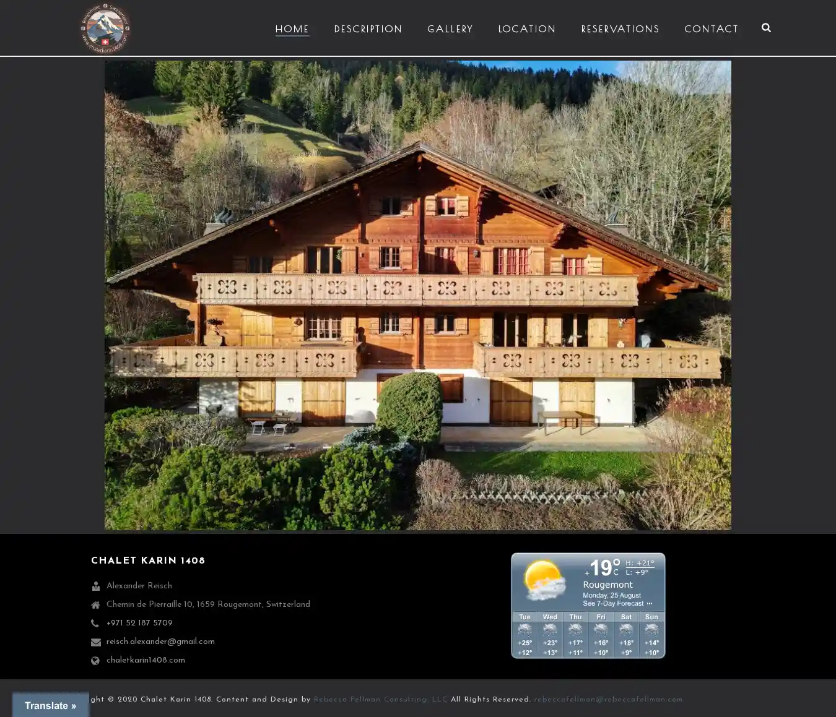
Task: Click the chaletkarin1408.com website link
Action: [x=146, y=660]
